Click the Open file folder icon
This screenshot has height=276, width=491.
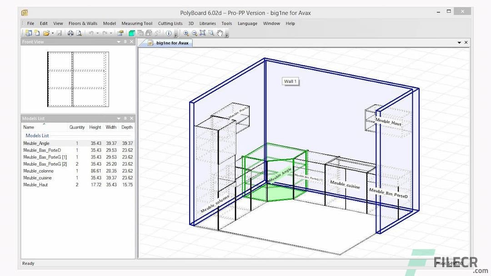pos(46,33)
